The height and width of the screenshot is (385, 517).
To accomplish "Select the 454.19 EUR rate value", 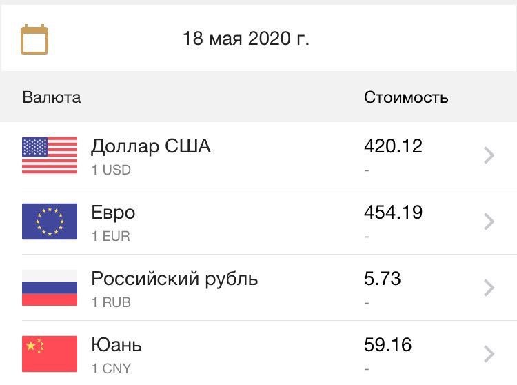I will pos(393,212).
